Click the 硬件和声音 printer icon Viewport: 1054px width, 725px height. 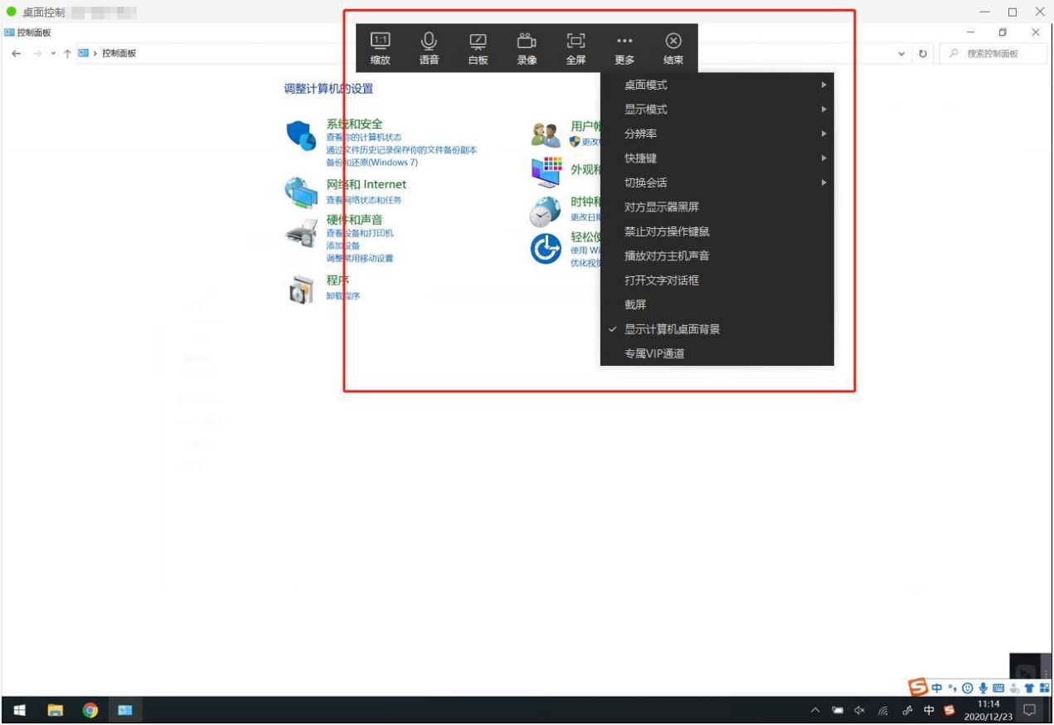pyautogui.click(x=301, y=234)
